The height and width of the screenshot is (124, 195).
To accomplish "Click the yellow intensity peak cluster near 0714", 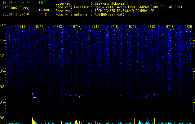I will coord(76,122).
